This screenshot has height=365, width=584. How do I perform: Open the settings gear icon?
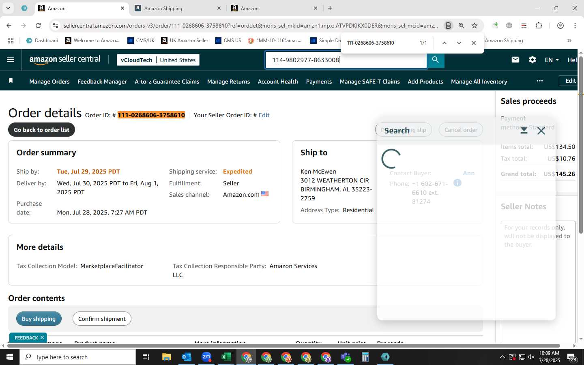(x=532, y=60)
